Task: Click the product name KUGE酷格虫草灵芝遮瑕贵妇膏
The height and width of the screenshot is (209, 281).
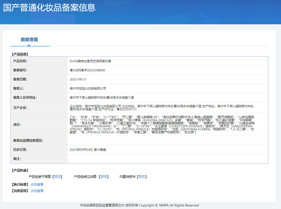Action: [x=90, y=61]
